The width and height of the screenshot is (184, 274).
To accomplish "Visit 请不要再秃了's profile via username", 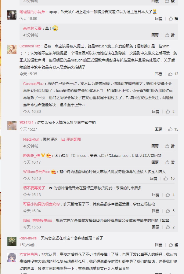I will [34, 188].
